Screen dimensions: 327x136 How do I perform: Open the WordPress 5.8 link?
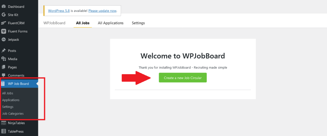pyautogui.click(x=59, y=11)
